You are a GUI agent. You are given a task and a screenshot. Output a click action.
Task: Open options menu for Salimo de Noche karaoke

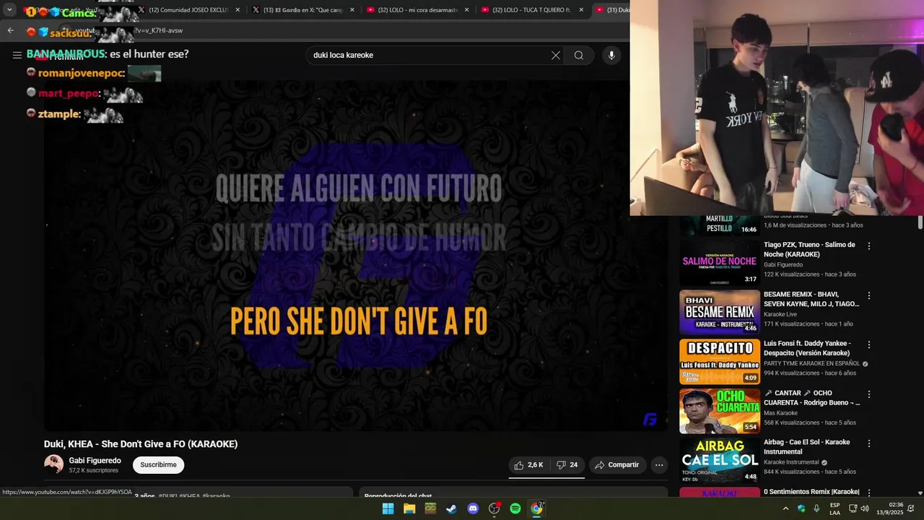869,246
